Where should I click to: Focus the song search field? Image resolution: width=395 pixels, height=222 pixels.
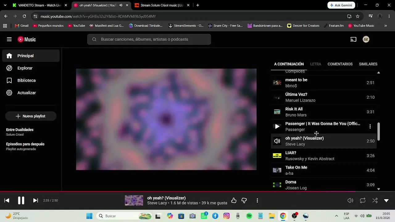click(149, 39)
